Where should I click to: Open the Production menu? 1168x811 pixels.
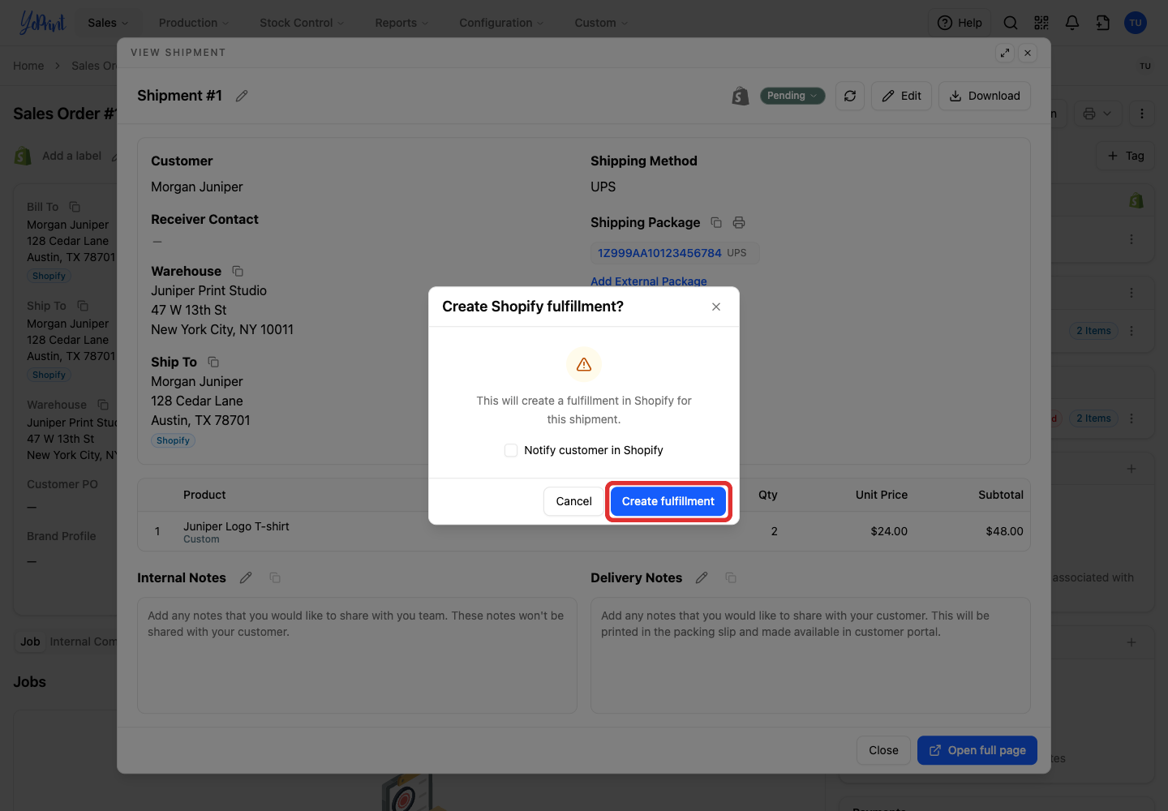click(x=194, y=23)
